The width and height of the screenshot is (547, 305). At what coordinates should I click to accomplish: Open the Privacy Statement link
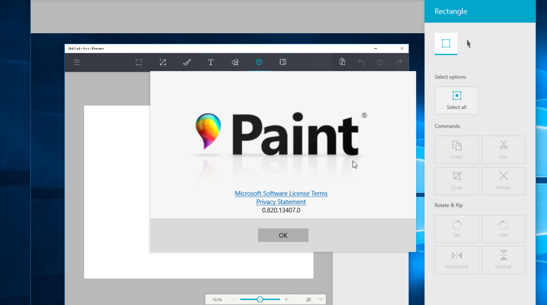click(281, 201)
